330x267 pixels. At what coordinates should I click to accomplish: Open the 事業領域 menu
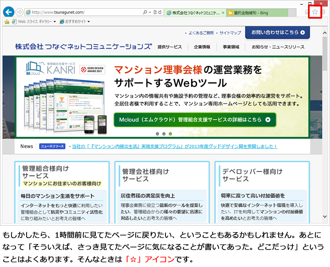coord(231,47)
